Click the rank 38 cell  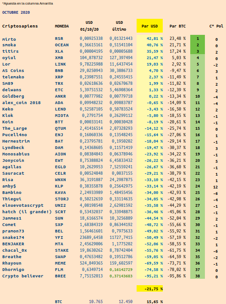tap(198, 276)
